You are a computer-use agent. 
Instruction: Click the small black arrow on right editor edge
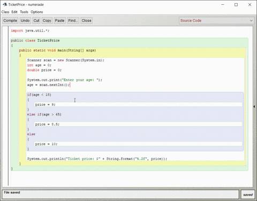[254, 106]
